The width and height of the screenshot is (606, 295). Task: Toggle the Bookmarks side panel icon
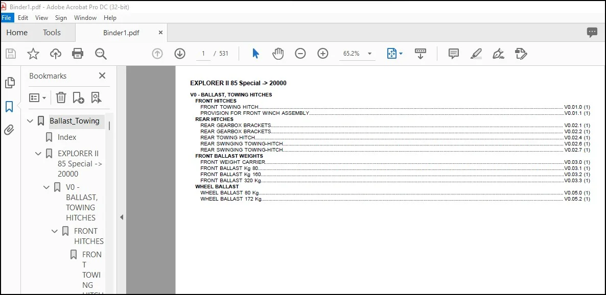tap(9, 107)
